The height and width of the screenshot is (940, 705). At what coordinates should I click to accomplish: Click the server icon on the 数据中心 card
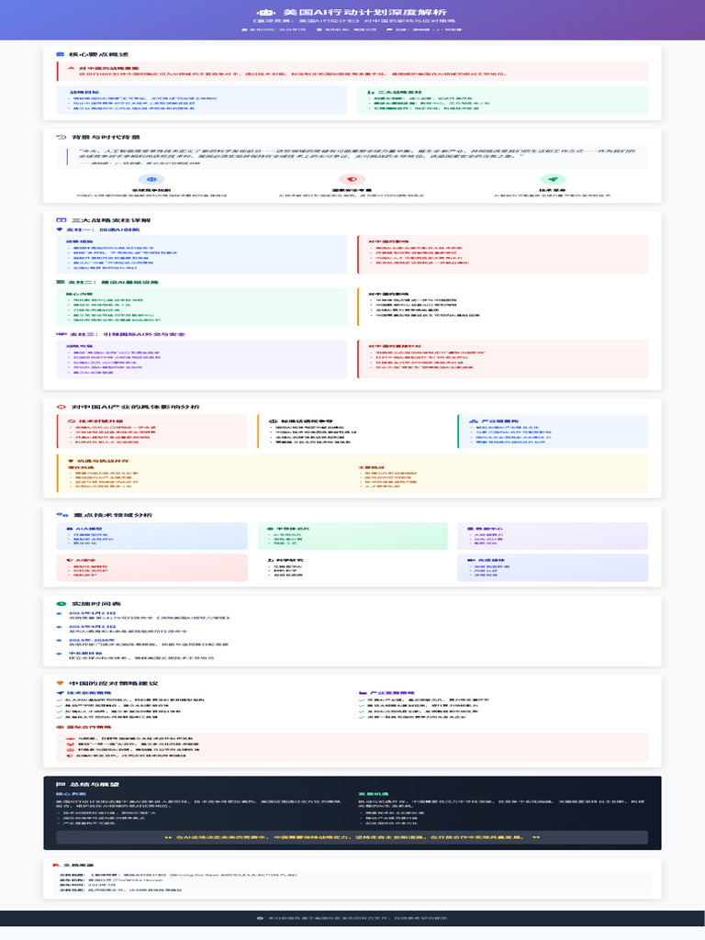[470, 528]
